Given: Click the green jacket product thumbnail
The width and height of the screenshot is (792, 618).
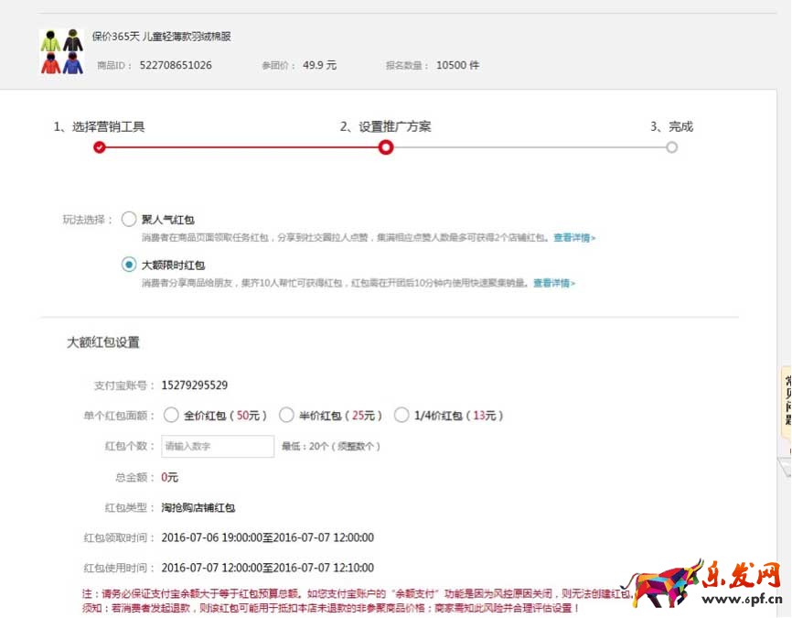Looking at the screenshot, I should pyautogui.click(x=51, y=39).
